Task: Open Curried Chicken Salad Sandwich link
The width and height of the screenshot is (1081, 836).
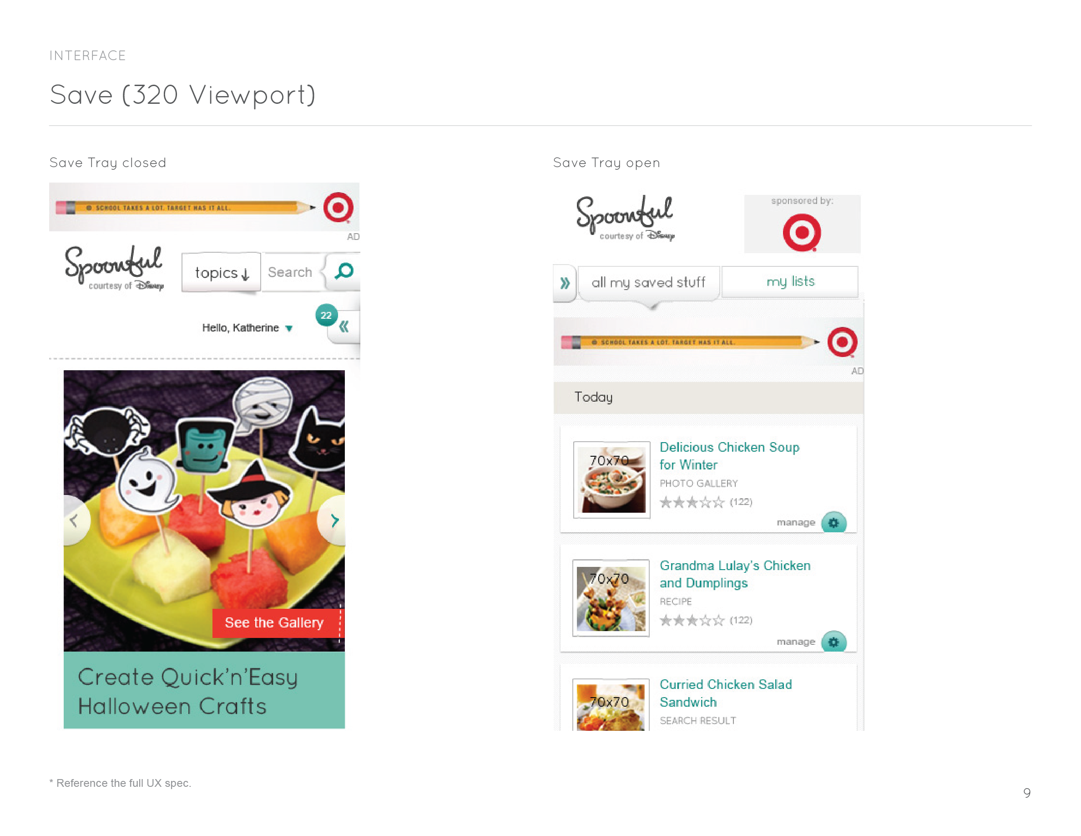Action: click(x=726, y=693)
